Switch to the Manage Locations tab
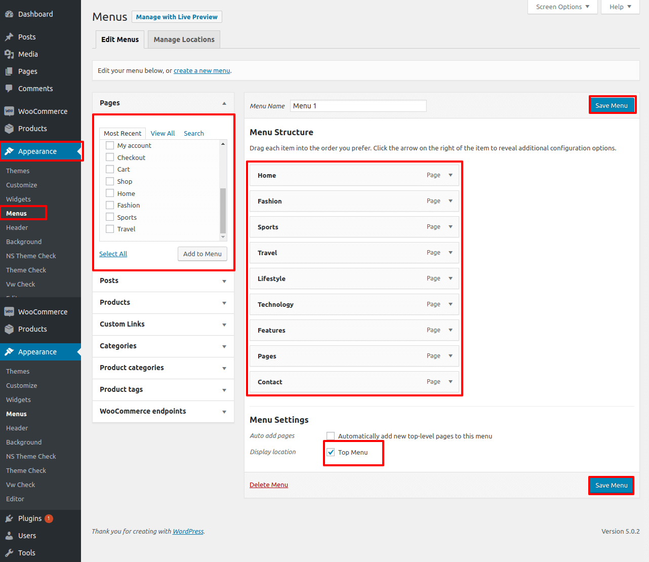 183,39
